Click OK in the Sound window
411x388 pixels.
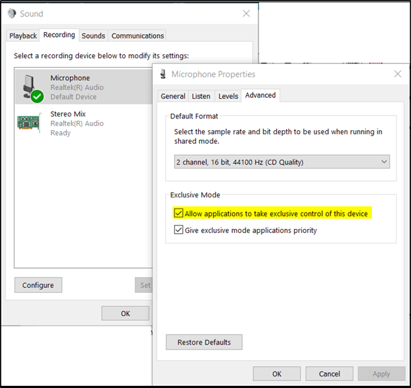tap(125, 313)
